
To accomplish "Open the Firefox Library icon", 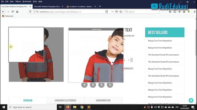I will tap(170, 12).
